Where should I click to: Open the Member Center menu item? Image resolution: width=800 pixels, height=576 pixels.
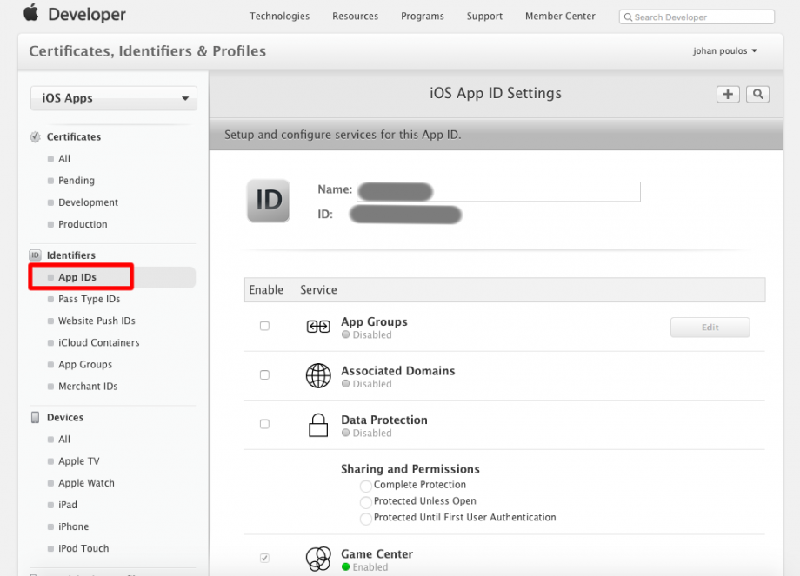560,17
